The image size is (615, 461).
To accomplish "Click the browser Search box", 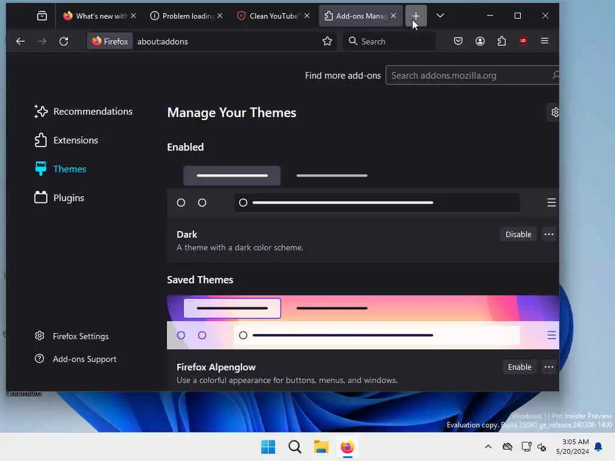I will (x=389, y=41).
